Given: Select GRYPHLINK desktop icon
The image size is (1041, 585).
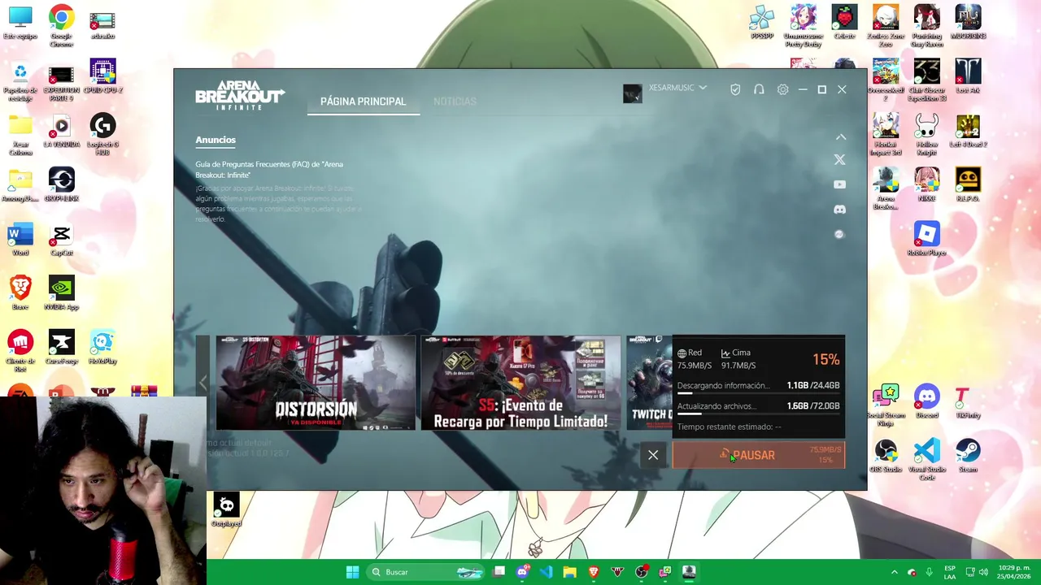Looking at the screenshot, I should coord(61,184).
